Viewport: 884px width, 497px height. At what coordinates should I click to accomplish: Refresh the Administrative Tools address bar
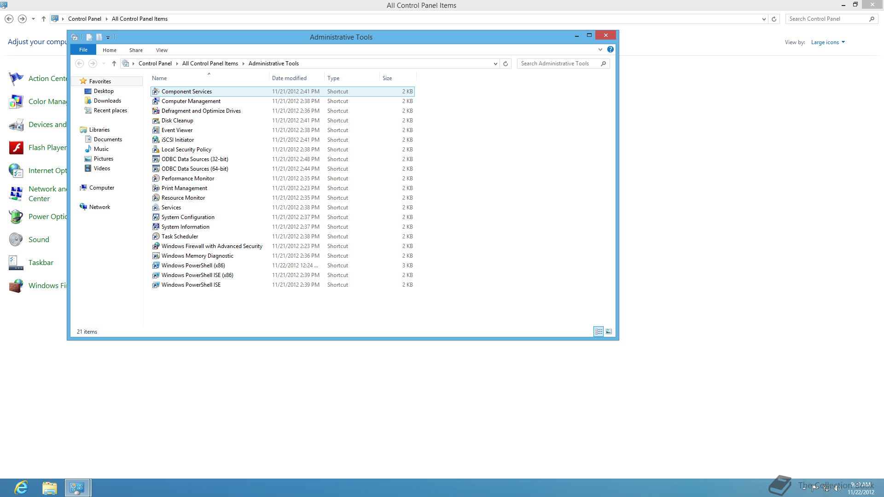tap(506, 64)
